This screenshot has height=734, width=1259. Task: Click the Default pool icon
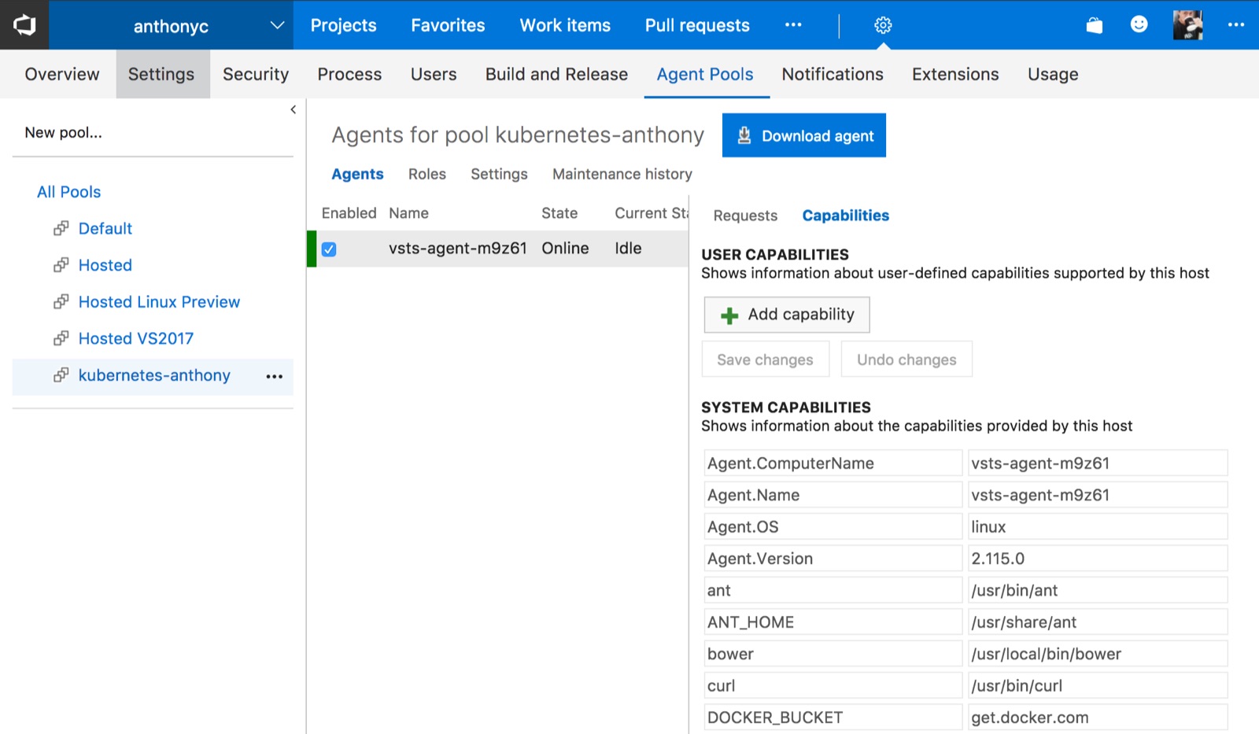point(61,228)
